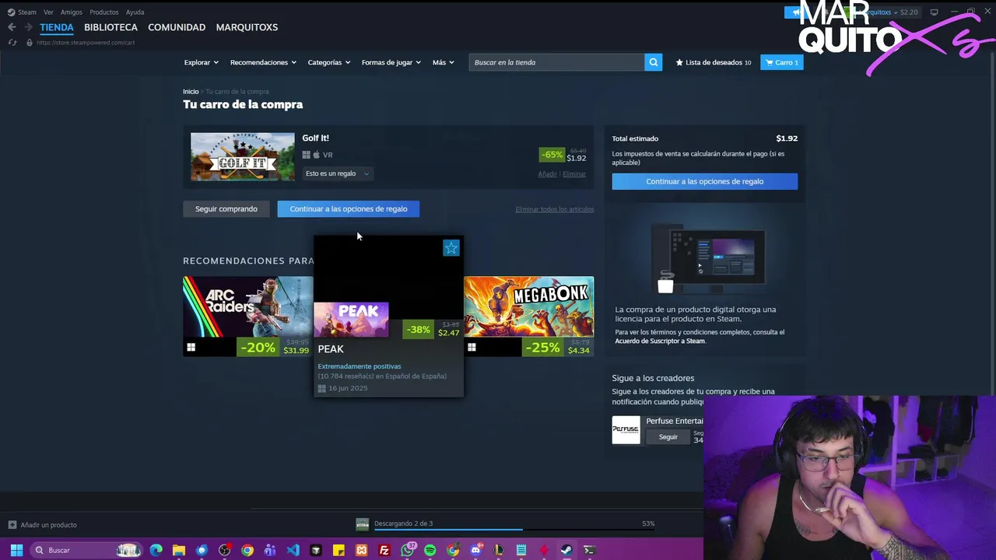Switch to the Steam taskbar icon
Screen dimensions: 996x560
566,550
